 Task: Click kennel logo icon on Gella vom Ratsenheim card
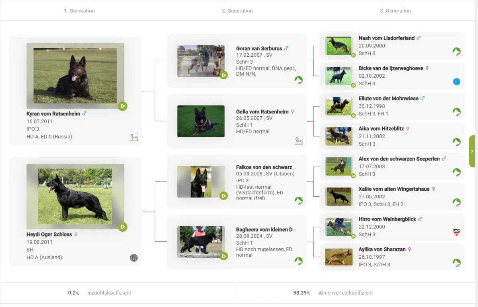pos(298,140)
